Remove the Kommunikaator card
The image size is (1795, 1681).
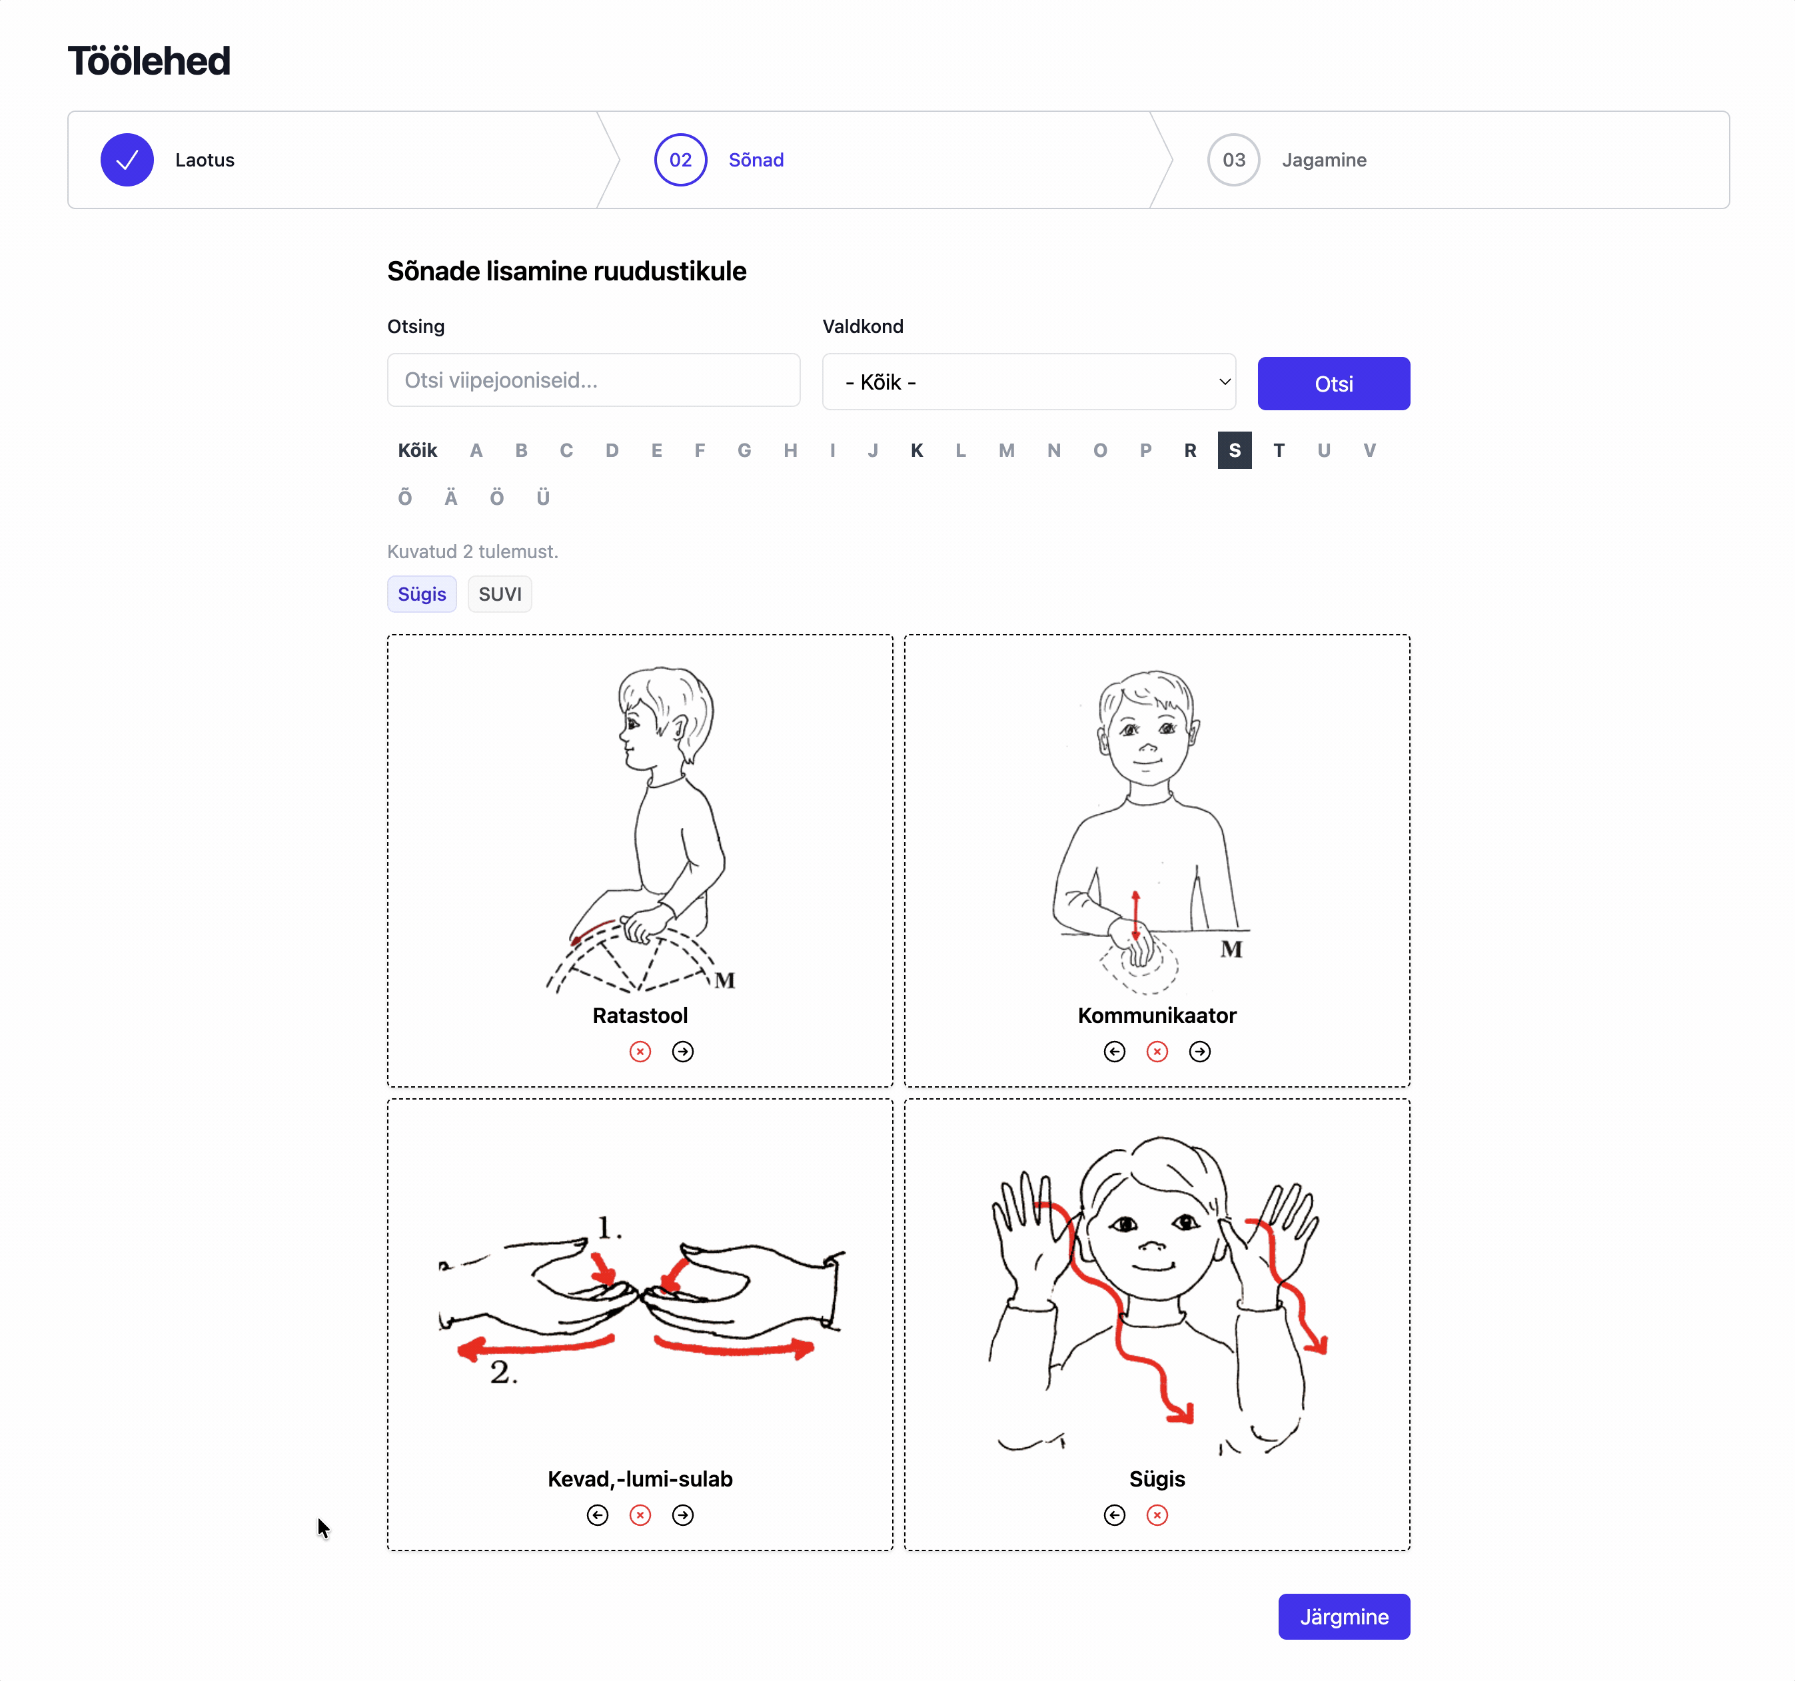1157,1051
